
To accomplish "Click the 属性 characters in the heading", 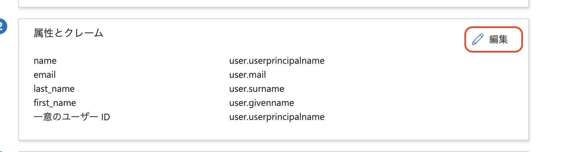I will pyautogui.click(x=44, y=33).
